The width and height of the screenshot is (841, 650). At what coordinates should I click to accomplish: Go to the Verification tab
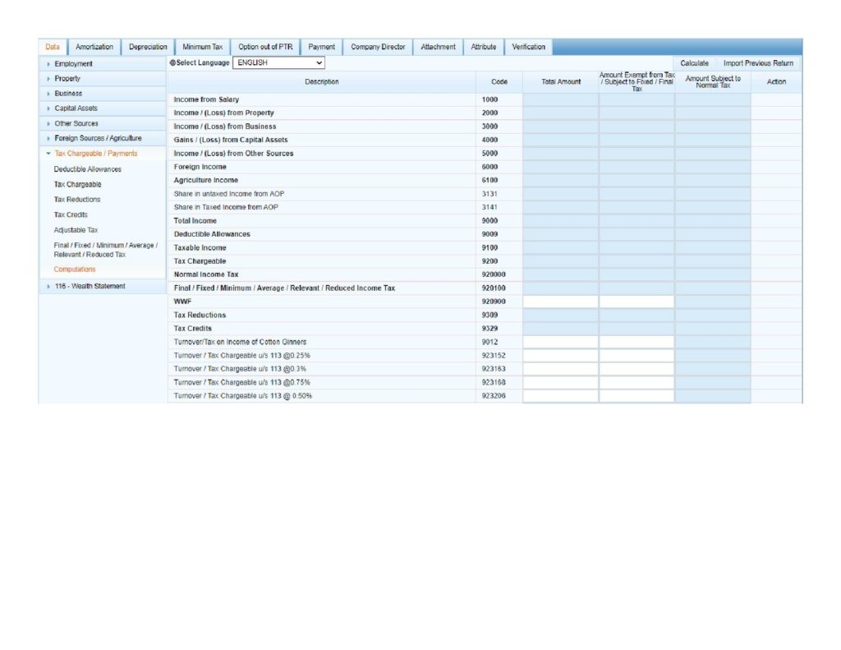pyautogui.click(x=528, y=47)
